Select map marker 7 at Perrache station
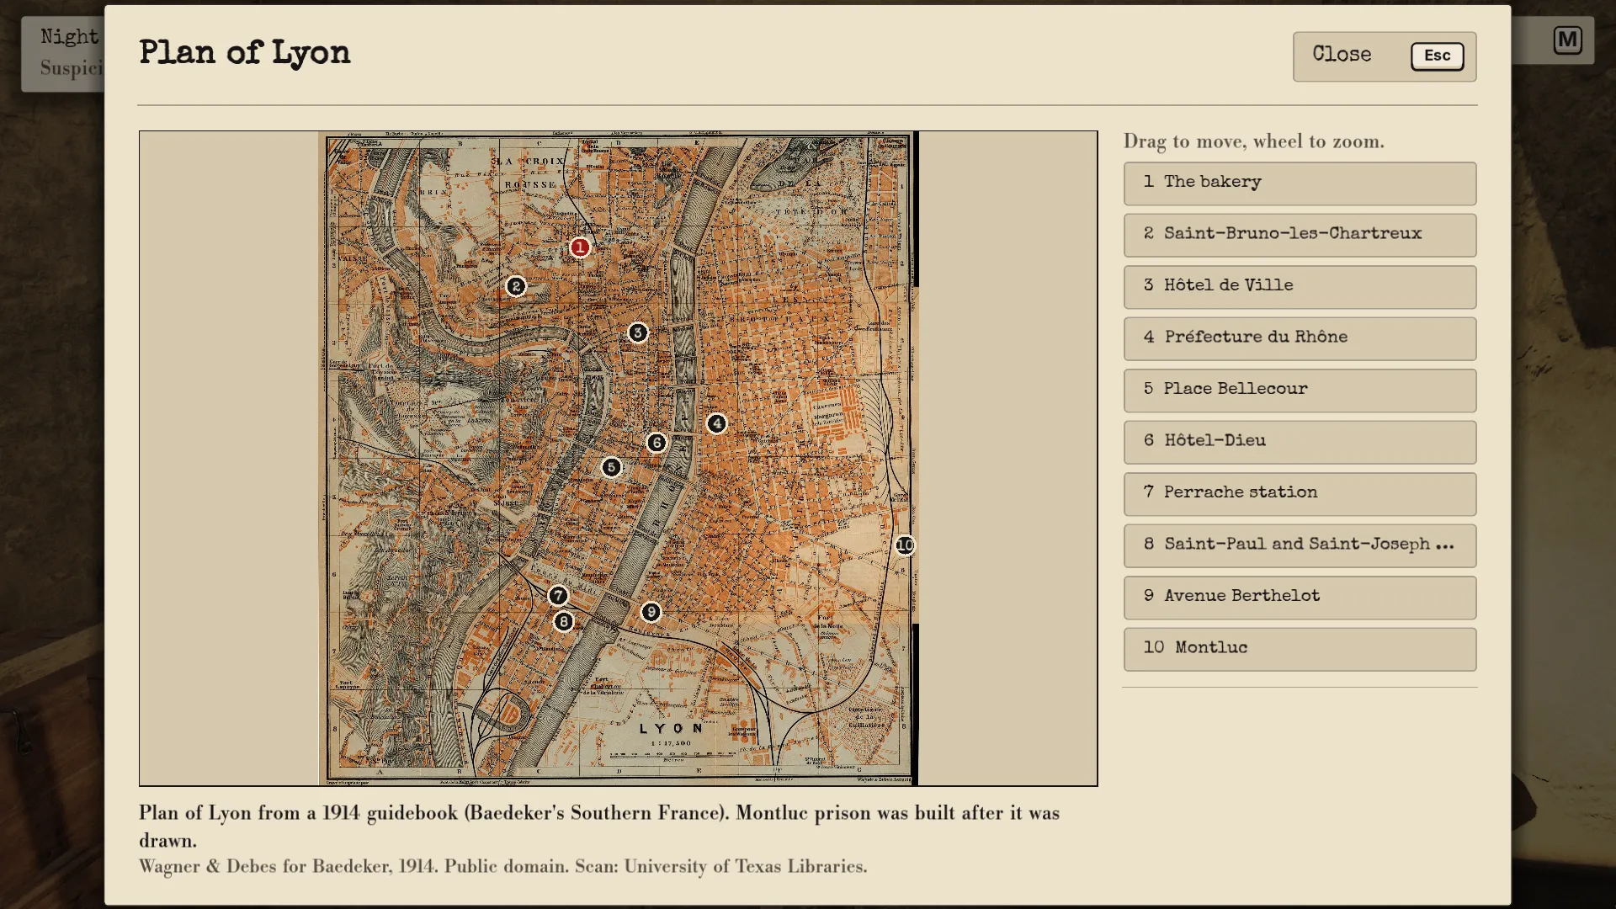1616x909 pixels. [x=558, y=596]
